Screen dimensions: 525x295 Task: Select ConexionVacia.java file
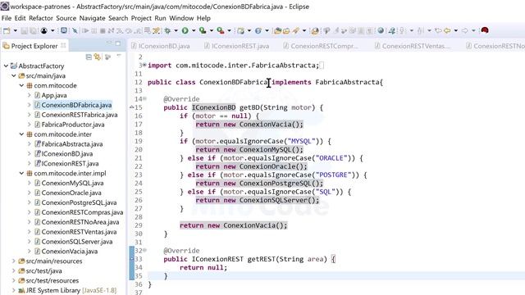coord(69,252)
